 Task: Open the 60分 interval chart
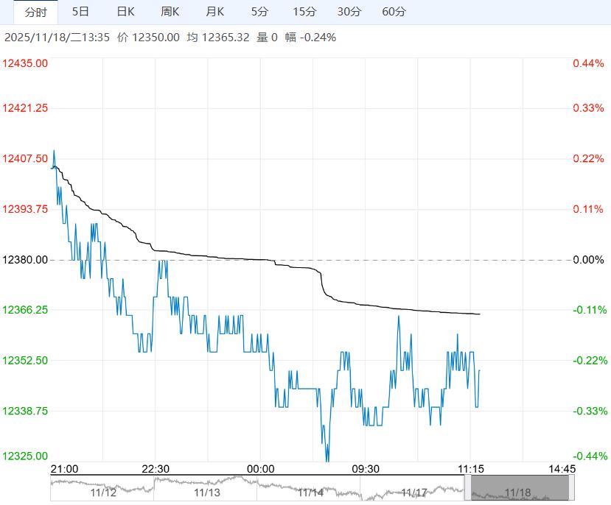[x=394, y=12]
